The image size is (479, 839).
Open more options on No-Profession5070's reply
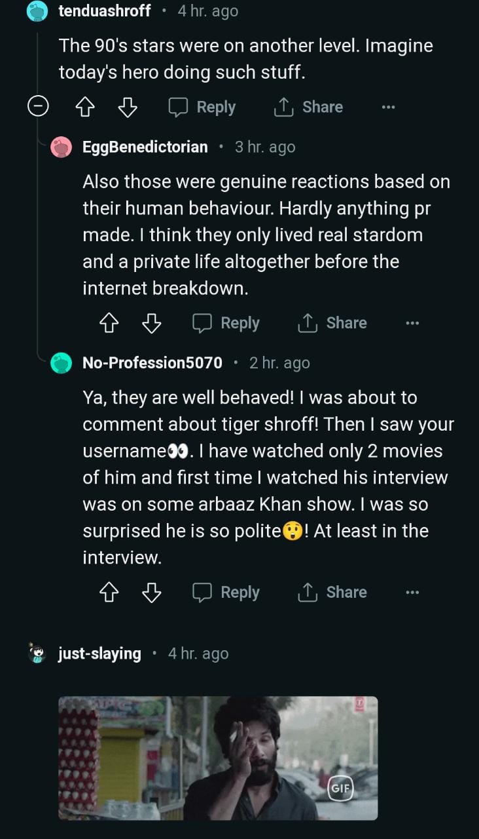[412, 592]
